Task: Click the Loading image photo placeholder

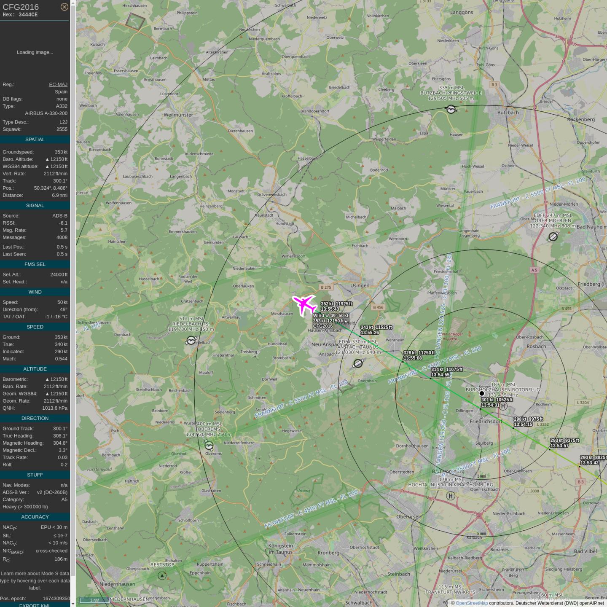Action: click(x=35, y=52)
